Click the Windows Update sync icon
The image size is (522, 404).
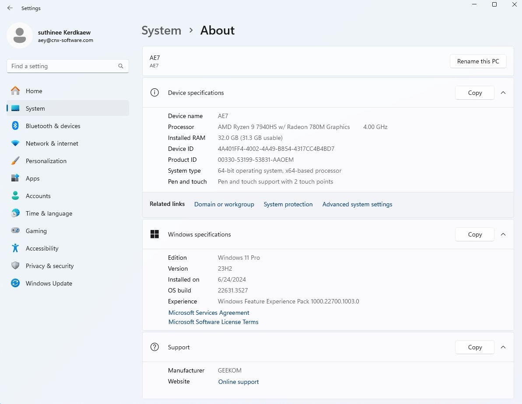[x=15, y=283]
